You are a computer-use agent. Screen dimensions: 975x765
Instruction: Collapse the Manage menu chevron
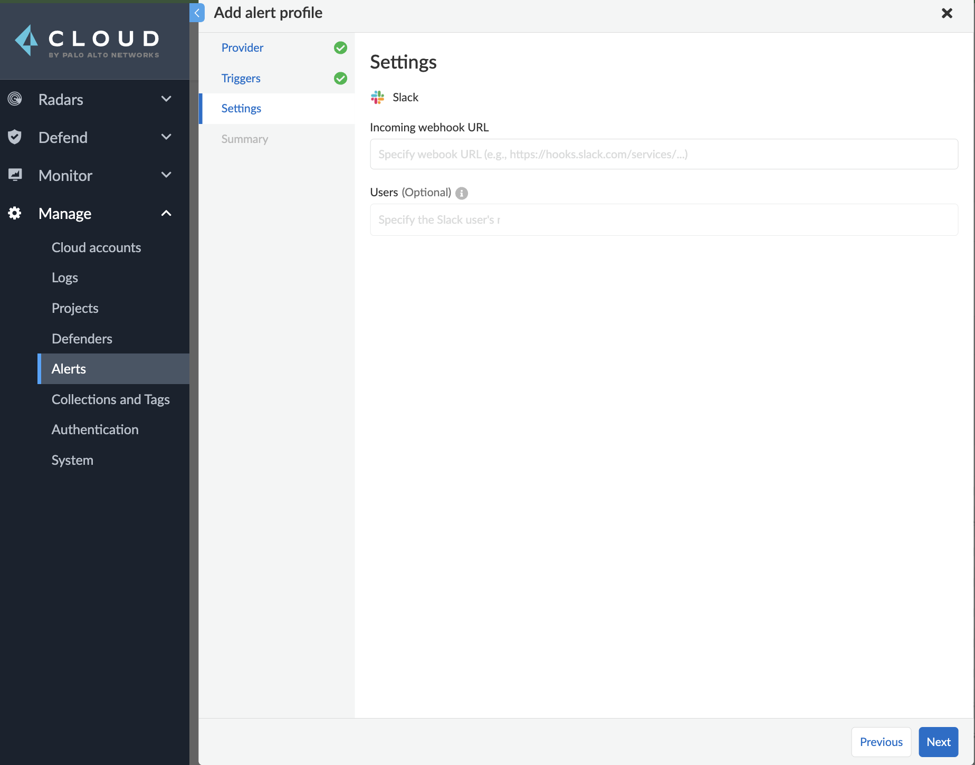pos(166,213)
